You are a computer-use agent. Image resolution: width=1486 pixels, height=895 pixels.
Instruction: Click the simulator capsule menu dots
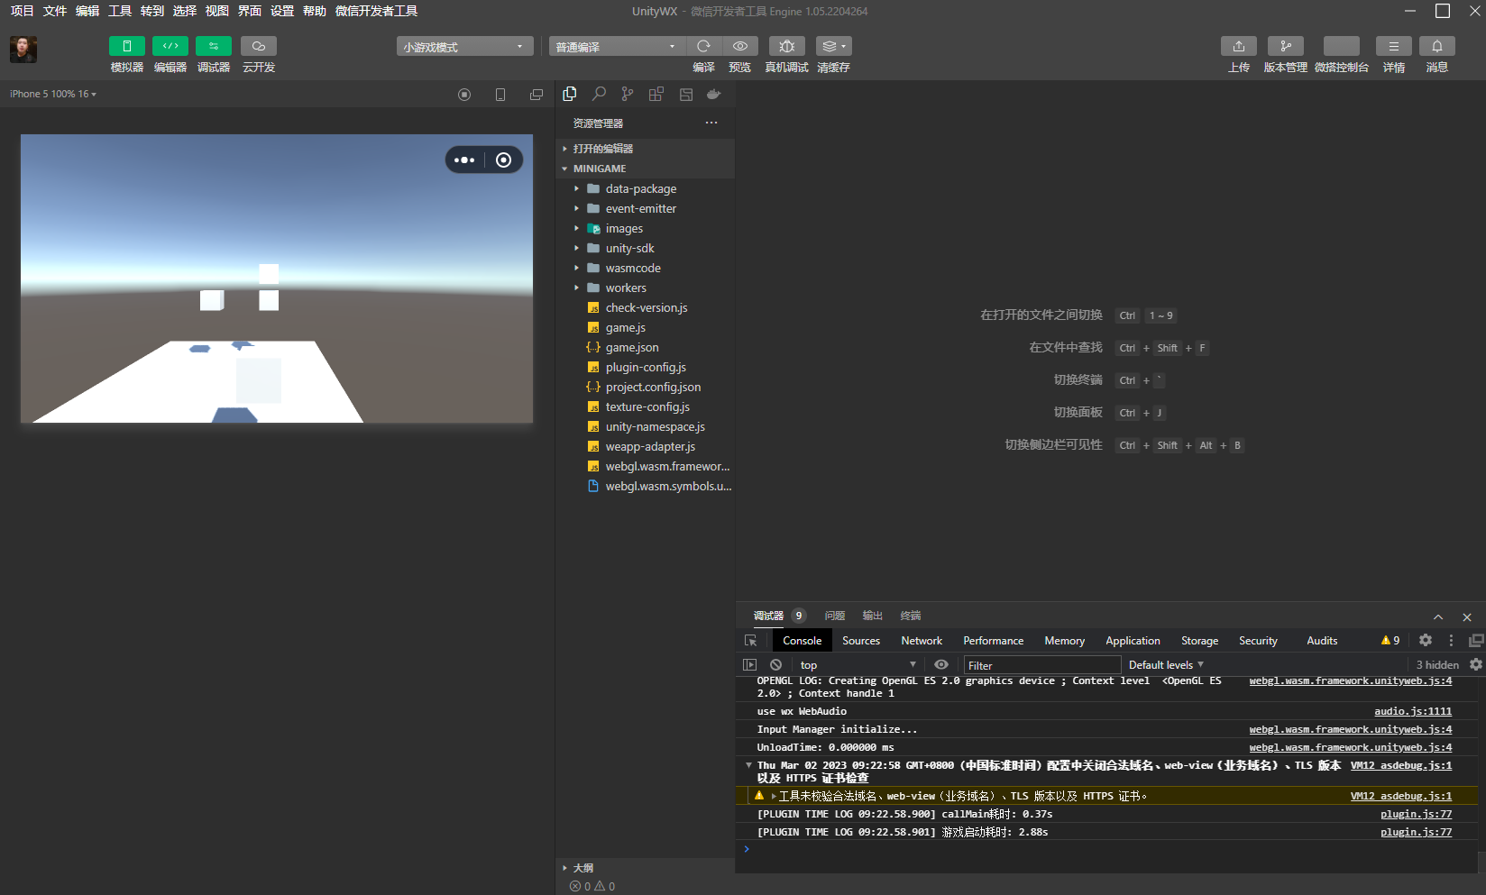tap(464, 160)
